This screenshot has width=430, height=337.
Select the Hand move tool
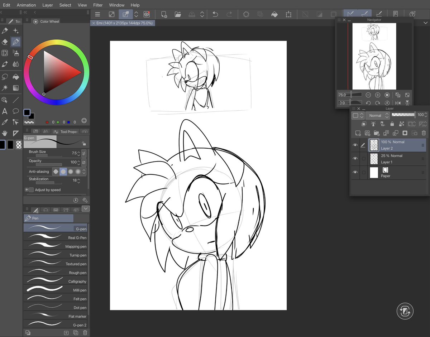click(5, 133)
